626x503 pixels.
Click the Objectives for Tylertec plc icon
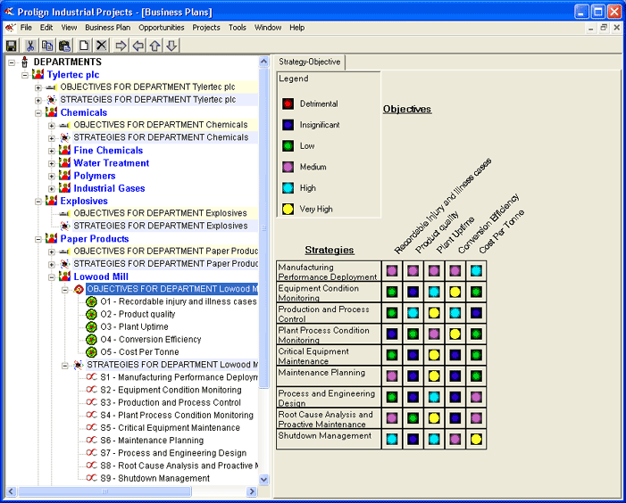51,87
